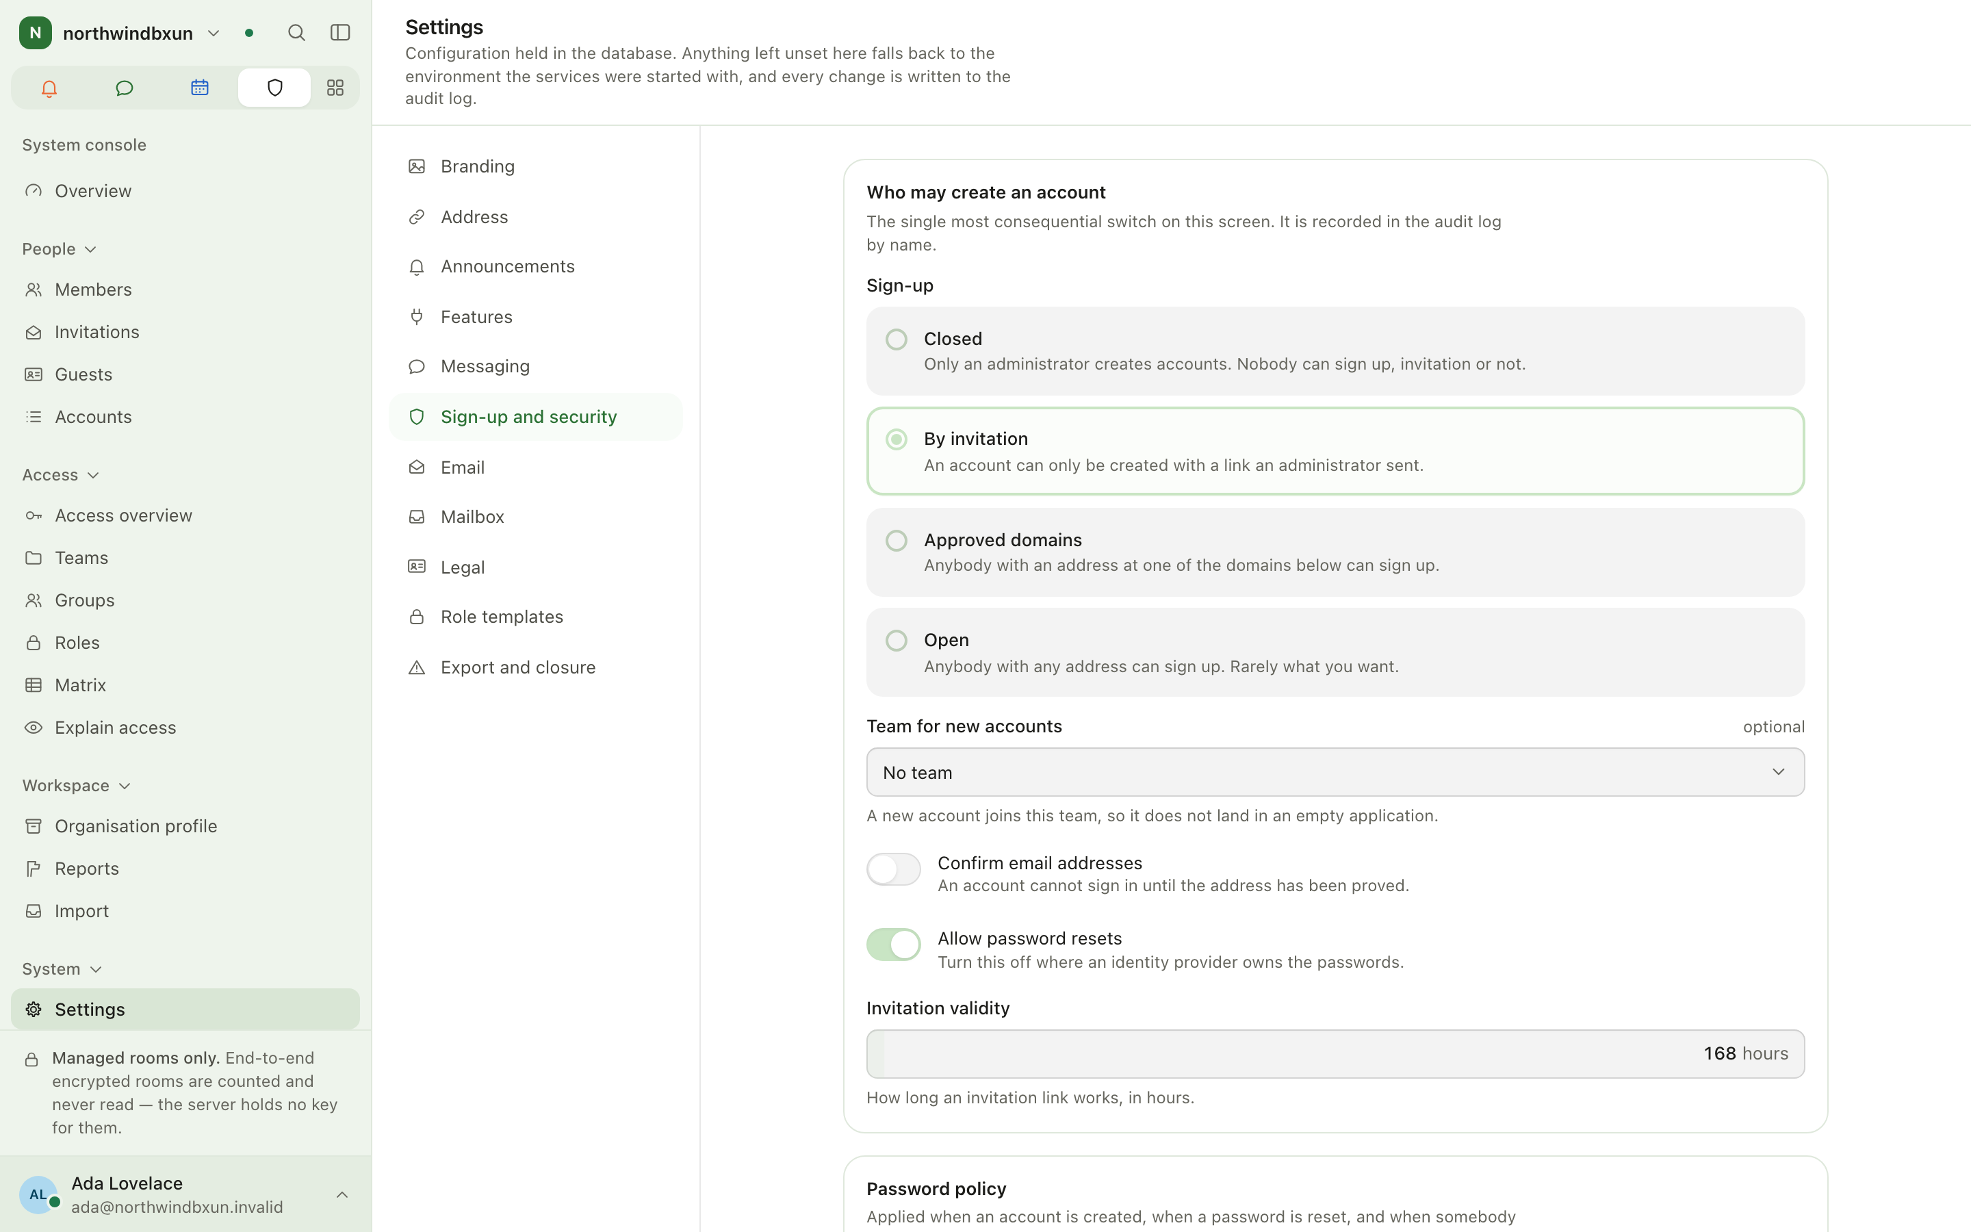Open Members in the sidebar

185,290
